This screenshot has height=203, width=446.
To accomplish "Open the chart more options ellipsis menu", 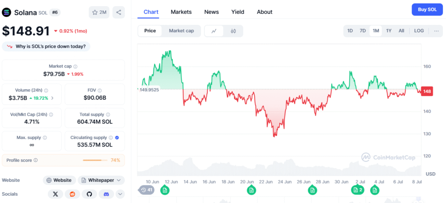I will [436, 31].
